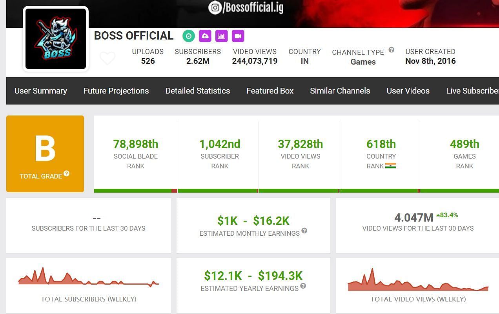The width and height of the screenshot is (499, 314).
Task: Click the question mark beside Total Grade
Action: (x=67, y=173)
